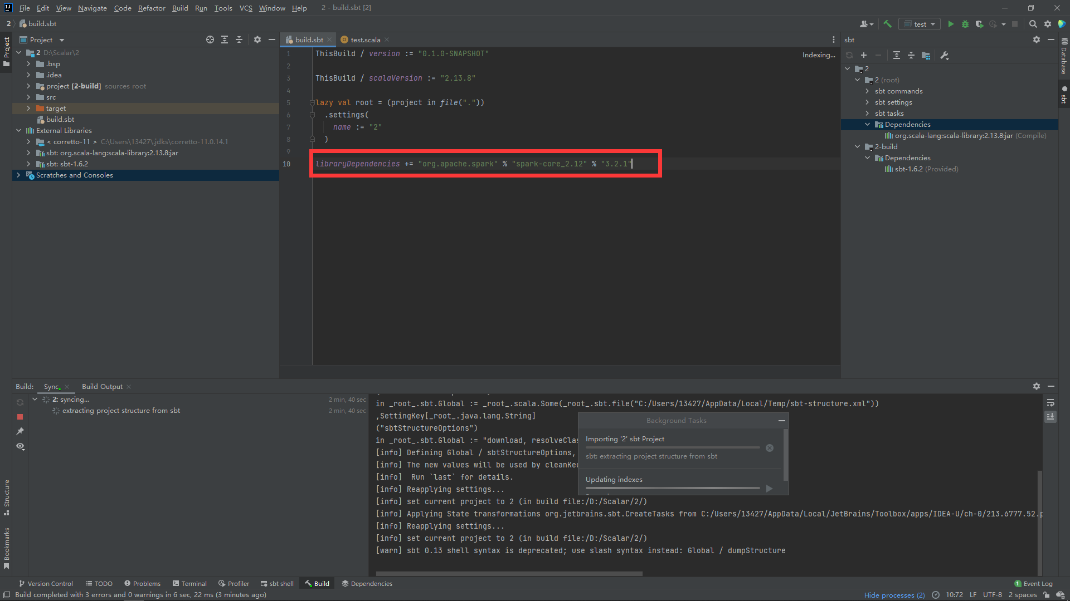Click Select Opened File target icon
The width and height of the screenshot is (1070, 601).
coord(210,40)
